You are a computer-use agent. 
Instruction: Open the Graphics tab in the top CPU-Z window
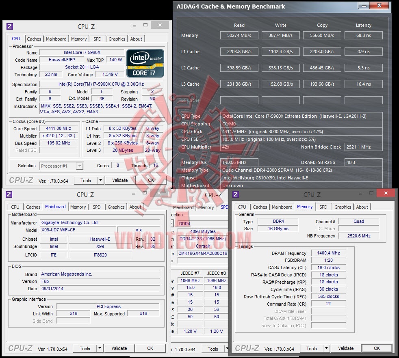[117, 39]
